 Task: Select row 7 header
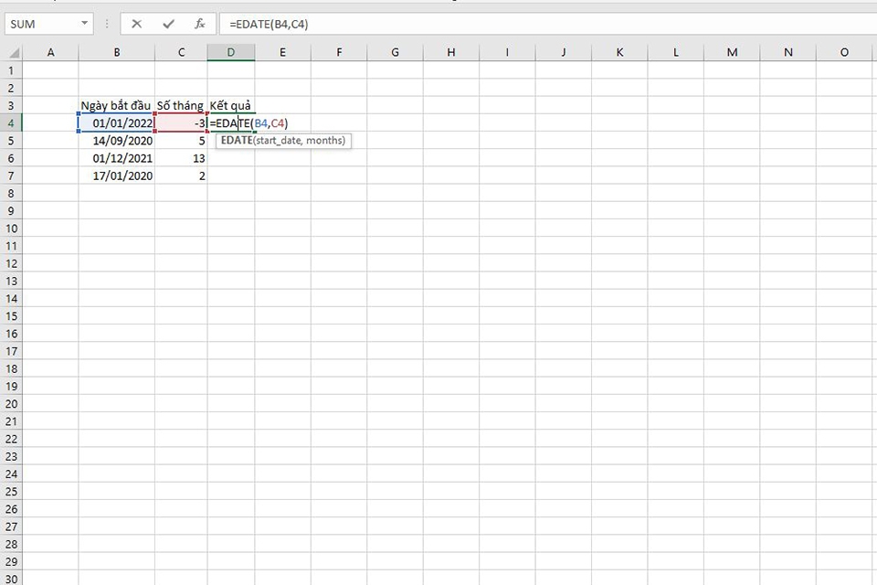coord(12,175)
